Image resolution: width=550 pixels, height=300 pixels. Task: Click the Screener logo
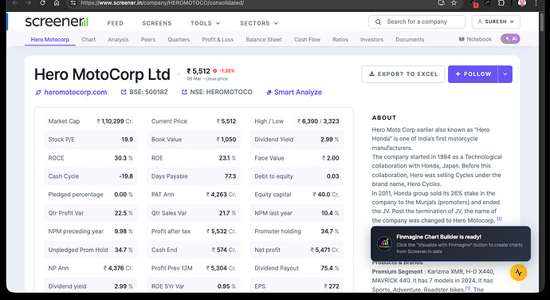[x=57, y=22]
